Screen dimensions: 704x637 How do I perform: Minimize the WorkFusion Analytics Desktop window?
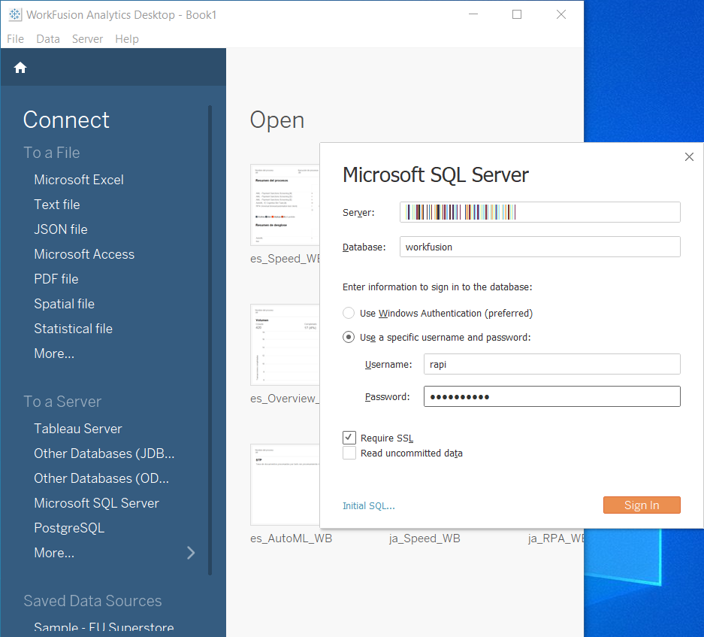click(x=473, y=14)
